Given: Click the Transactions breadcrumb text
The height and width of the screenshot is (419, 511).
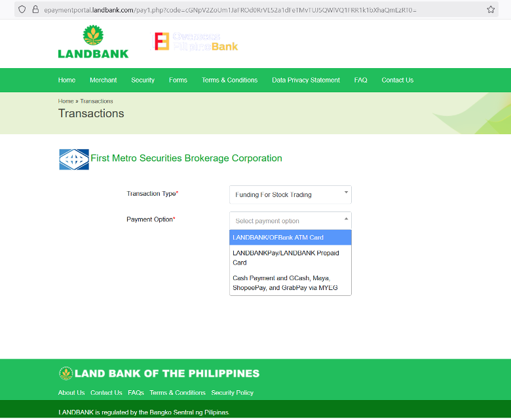Looking at the screenshot, I should [96, 101].
